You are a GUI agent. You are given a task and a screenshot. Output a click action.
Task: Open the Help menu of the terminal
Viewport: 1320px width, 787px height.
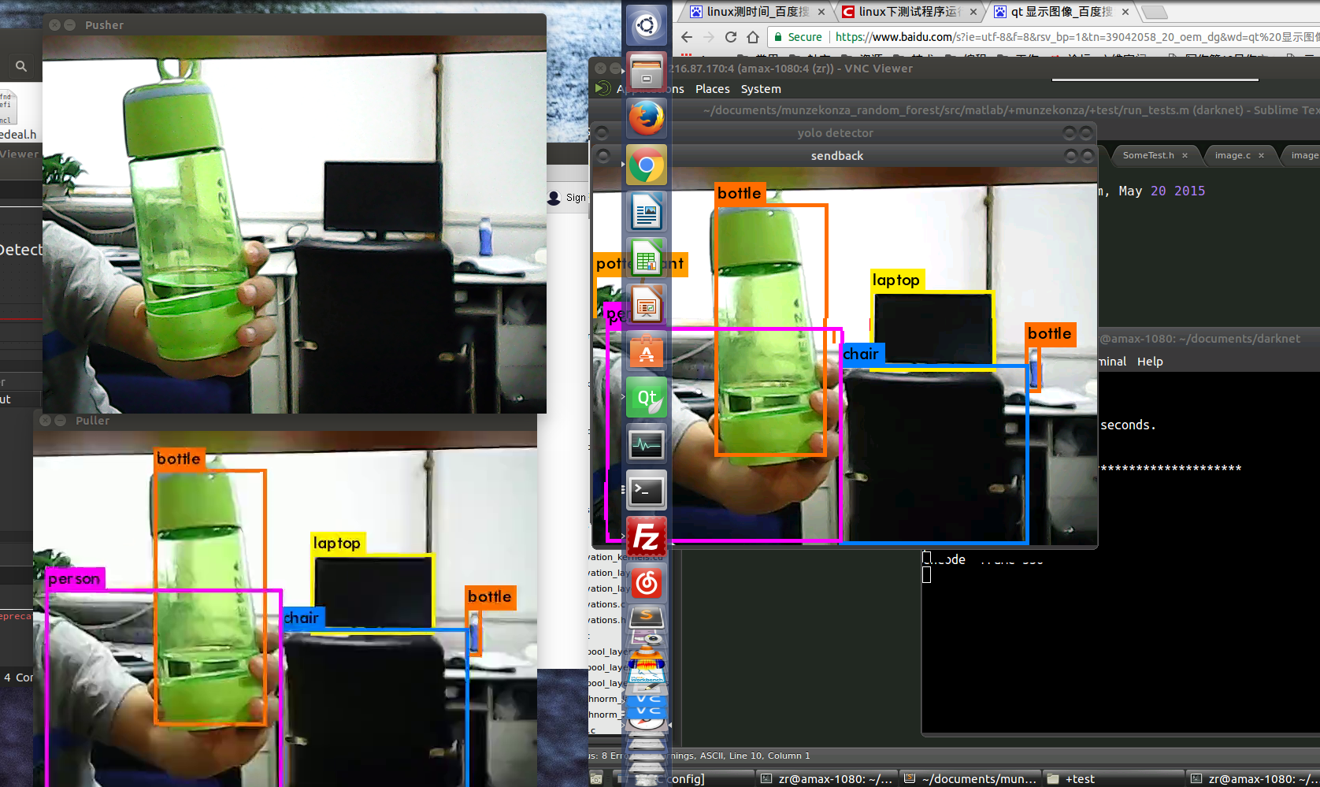click(1150, 362)
